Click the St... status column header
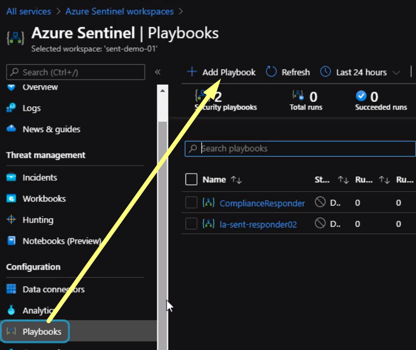416x350 pixels. coord(322,180)
